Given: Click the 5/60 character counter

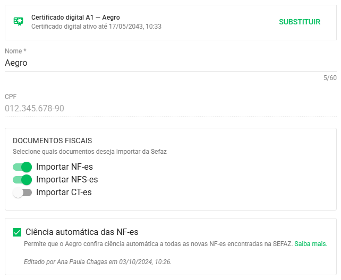Looking at the screenshot, I should click(330, 78).
